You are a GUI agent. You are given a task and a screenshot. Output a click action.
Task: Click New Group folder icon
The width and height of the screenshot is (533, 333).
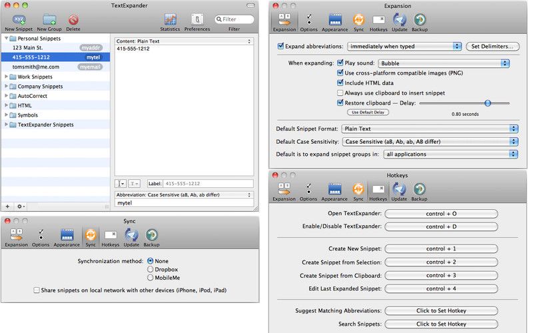coord(49,20)
